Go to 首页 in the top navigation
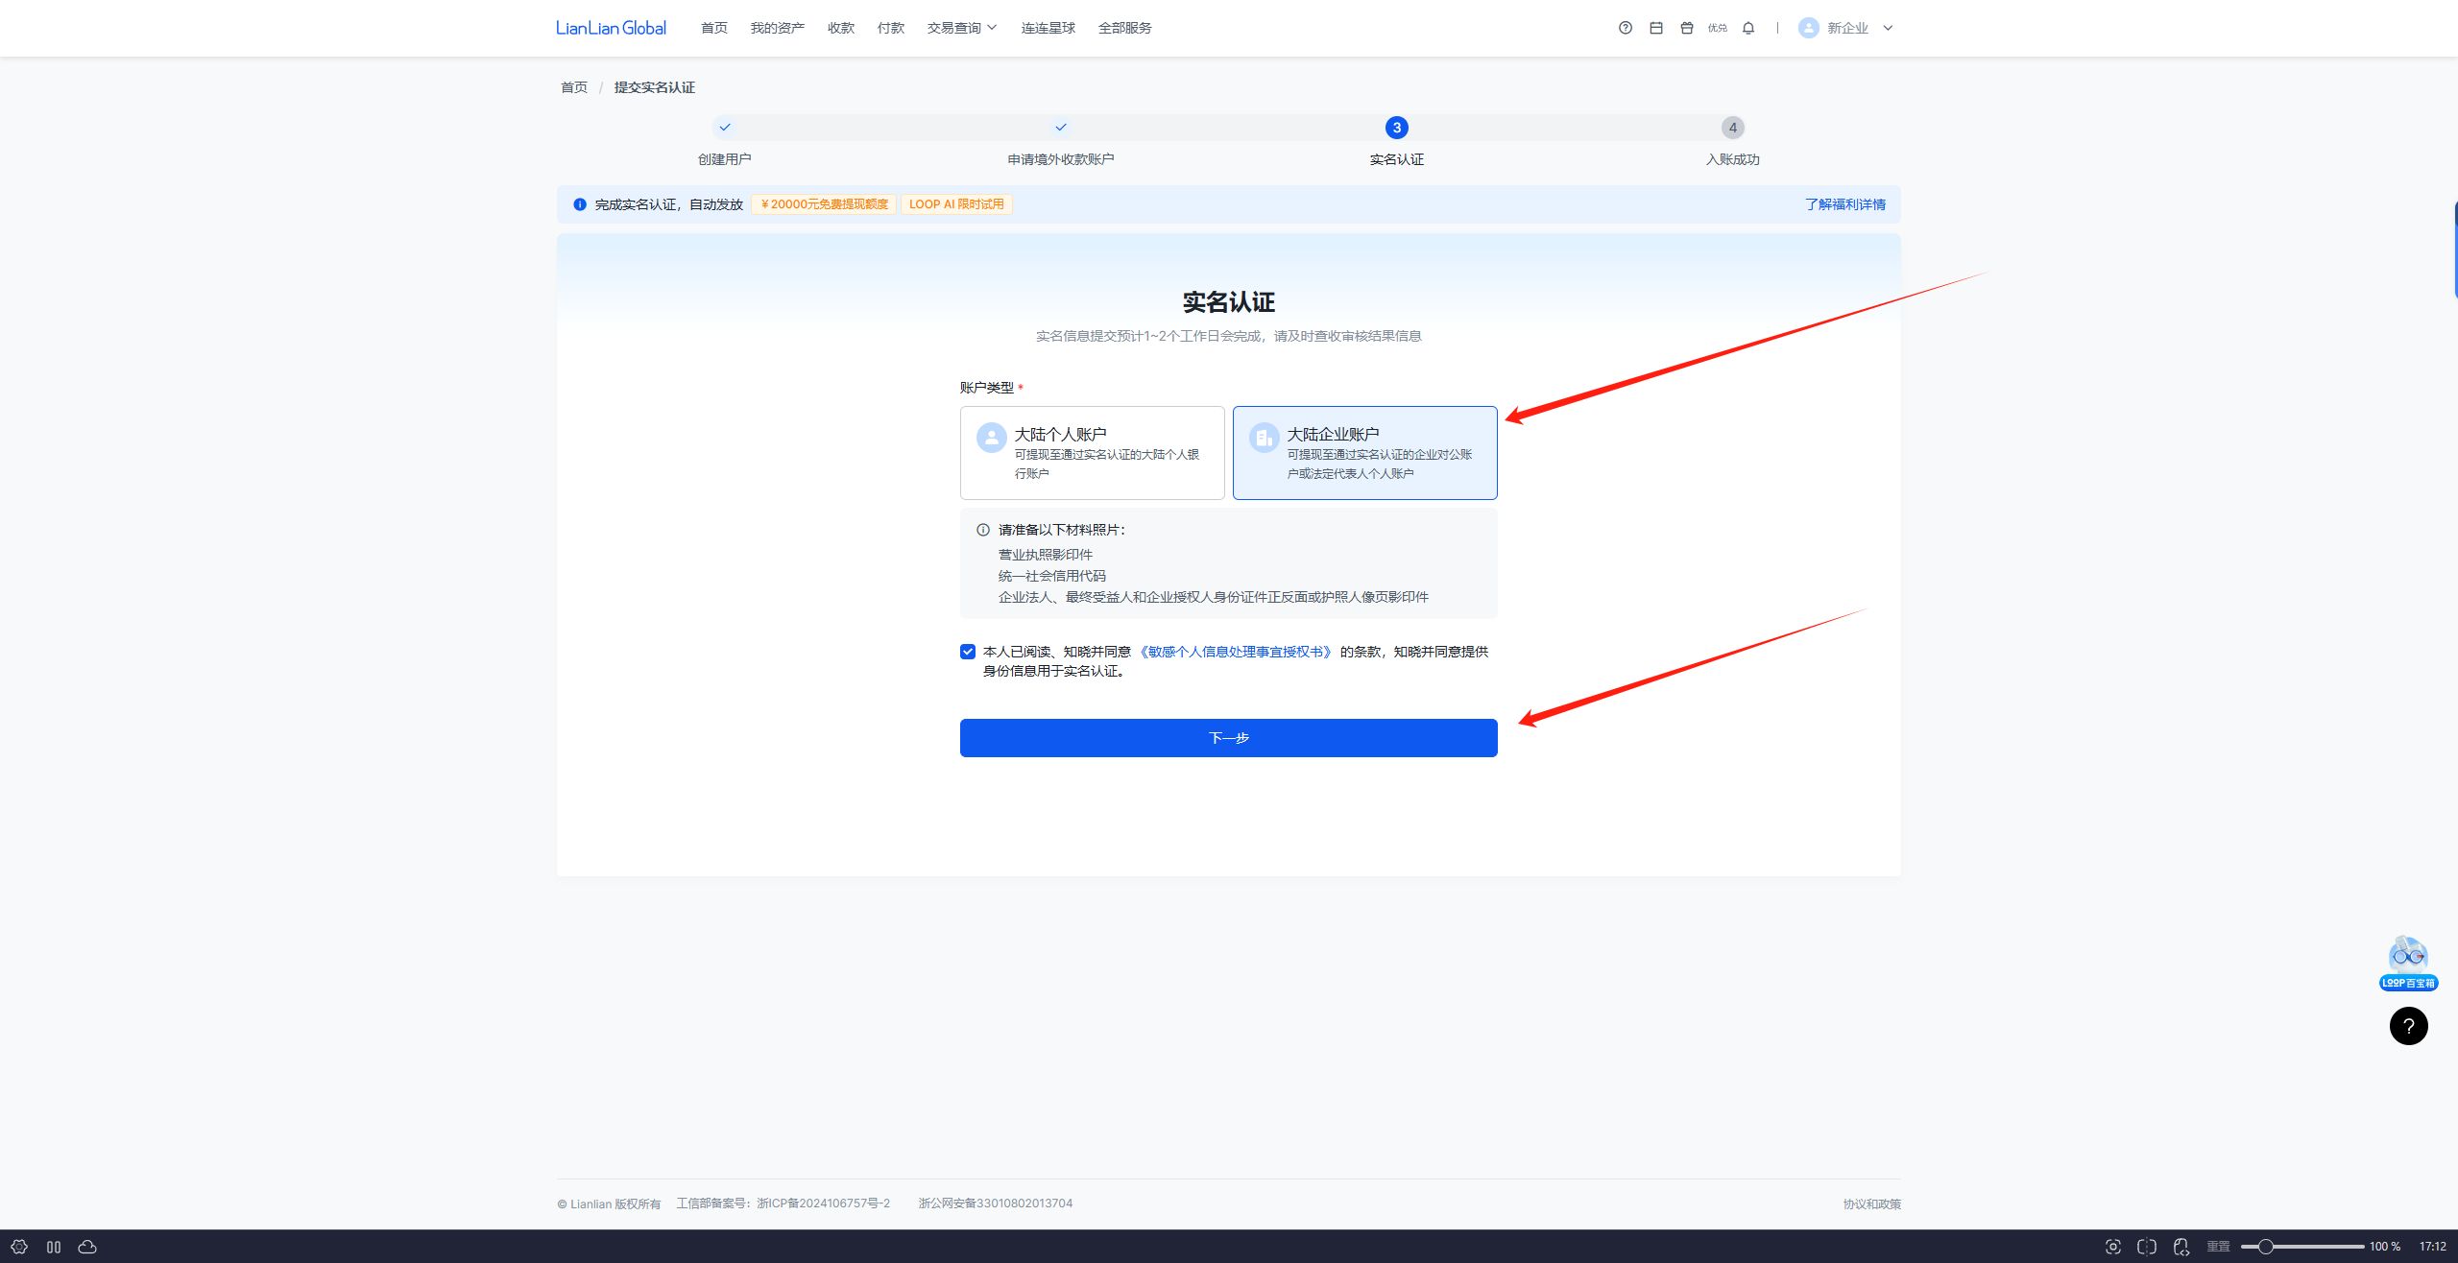This screenshot has width=2458, height=1263. tap(714, 28)
